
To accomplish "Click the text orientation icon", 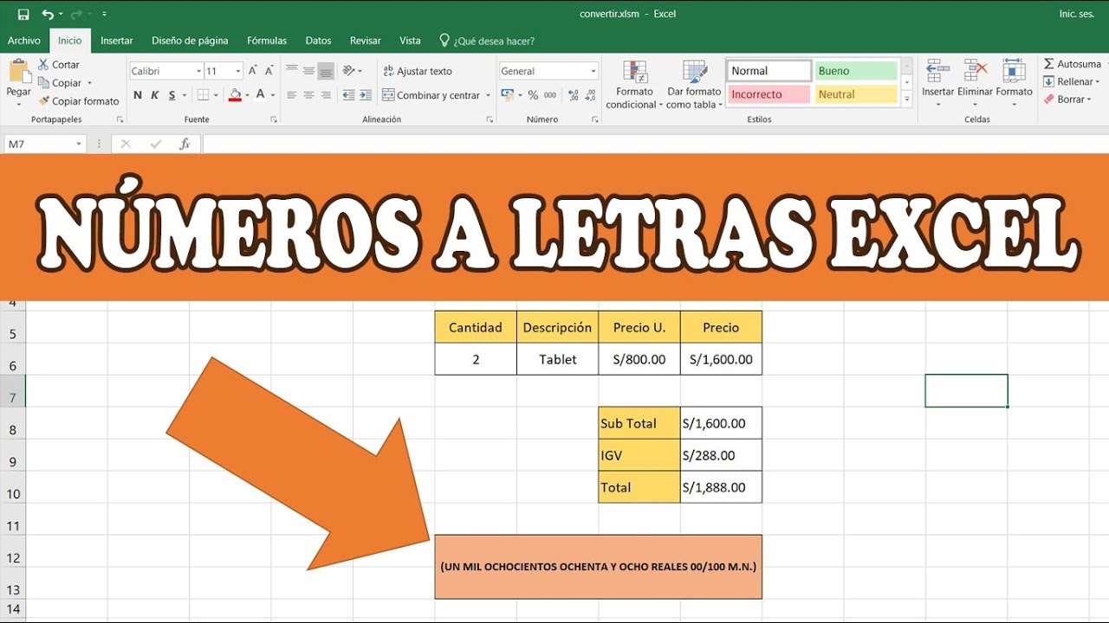I will pyautogui.click(x=348, y=71).
